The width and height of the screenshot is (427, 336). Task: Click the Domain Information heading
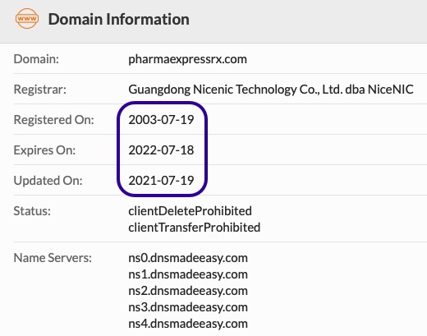pyautogui.click(x=119, y=19)
